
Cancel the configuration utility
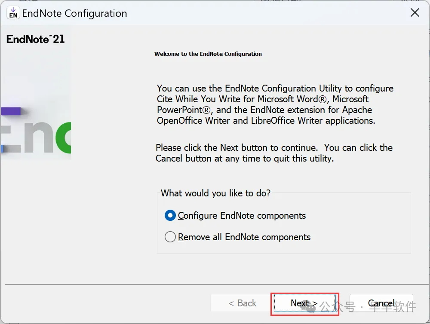coord(381,303)
